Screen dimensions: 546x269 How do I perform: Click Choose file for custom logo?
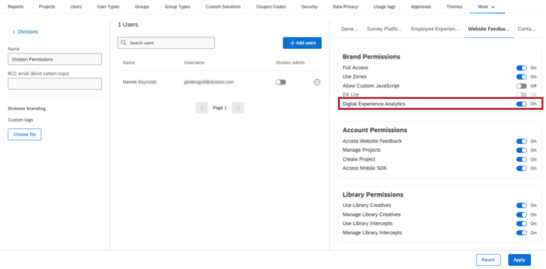[24, 134]
